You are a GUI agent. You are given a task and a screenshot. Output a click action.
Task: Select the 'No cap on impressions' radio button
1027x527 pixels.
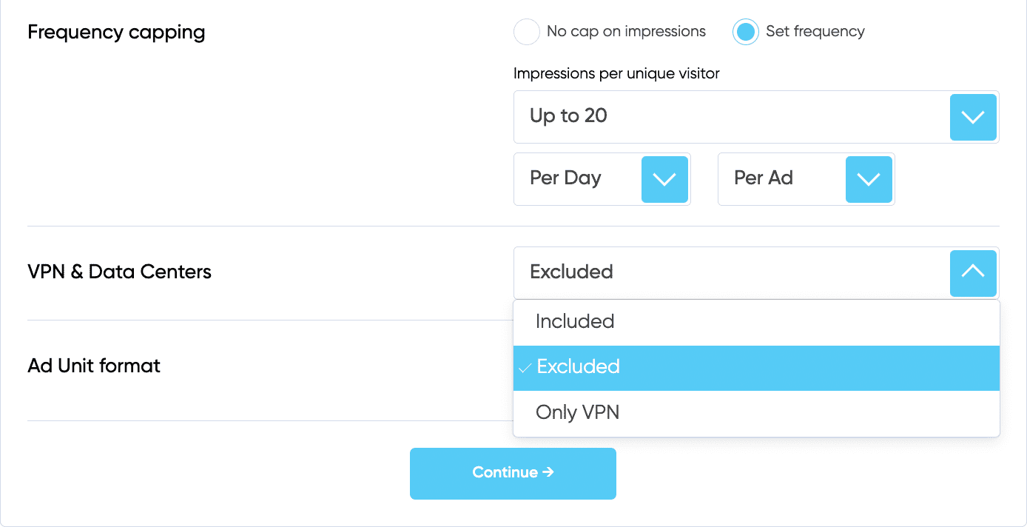(x=526, y=32)
